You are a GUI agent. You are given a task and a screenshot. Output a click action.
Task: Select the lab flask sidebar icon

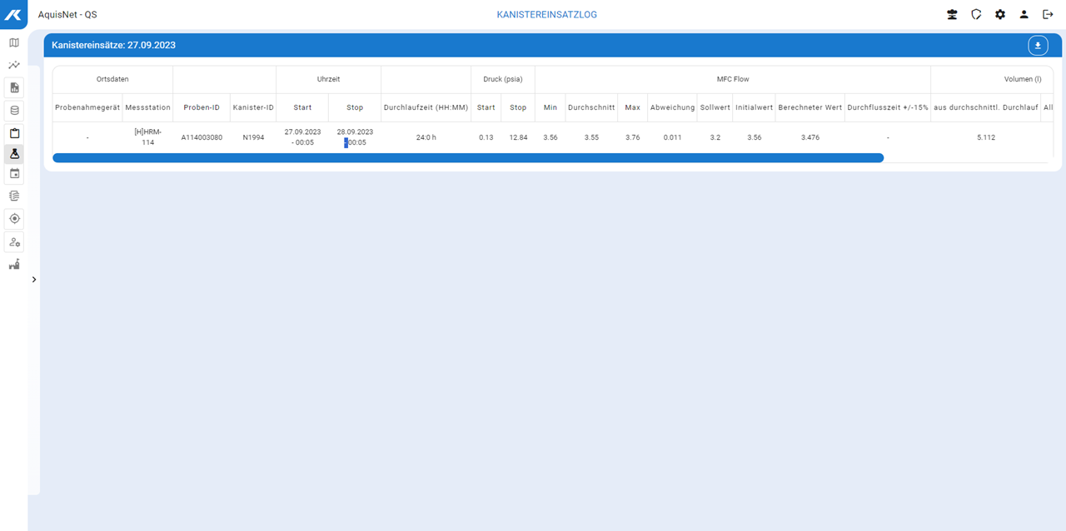coord(14,154)
